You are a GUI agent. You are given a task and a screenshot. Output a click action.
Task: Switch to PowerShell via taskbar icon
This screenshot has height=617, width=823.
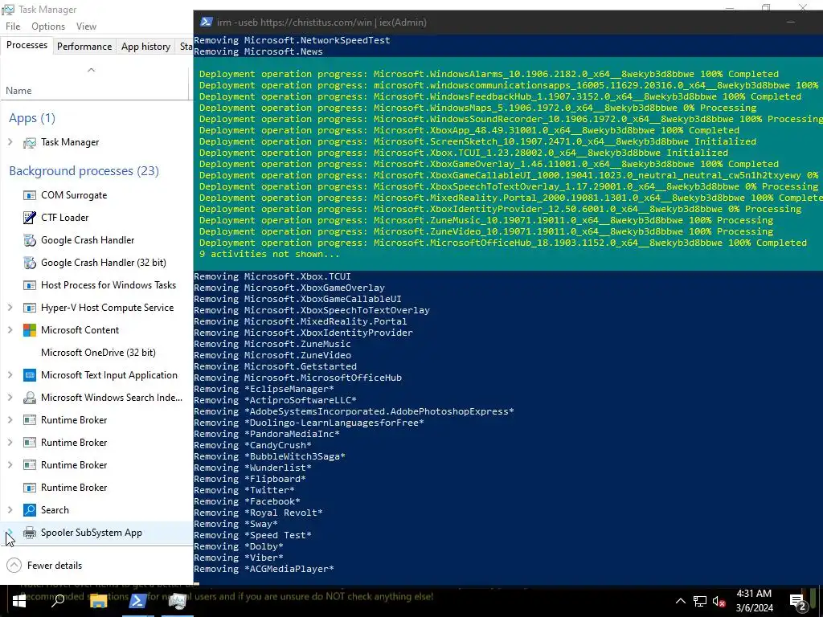(x=137, y=601)
